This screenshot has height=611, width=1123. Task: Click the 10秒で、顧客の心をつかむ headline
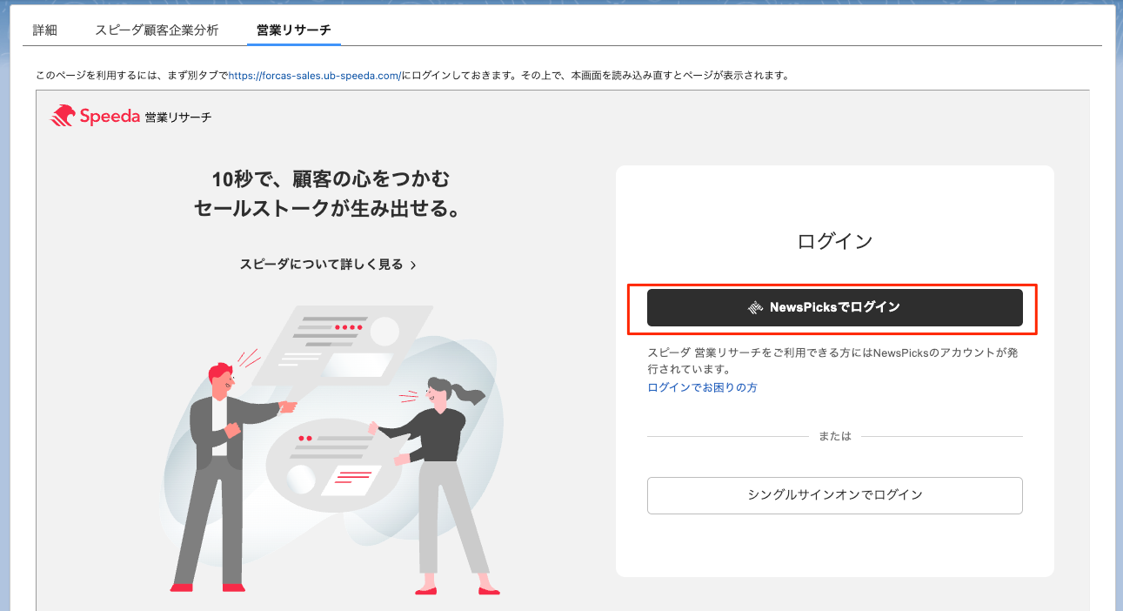331,180
